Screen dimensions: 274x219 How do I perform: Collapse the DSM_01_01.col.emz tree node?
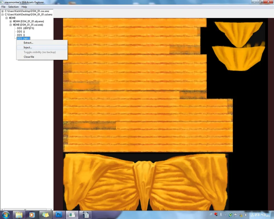(2, 15)
